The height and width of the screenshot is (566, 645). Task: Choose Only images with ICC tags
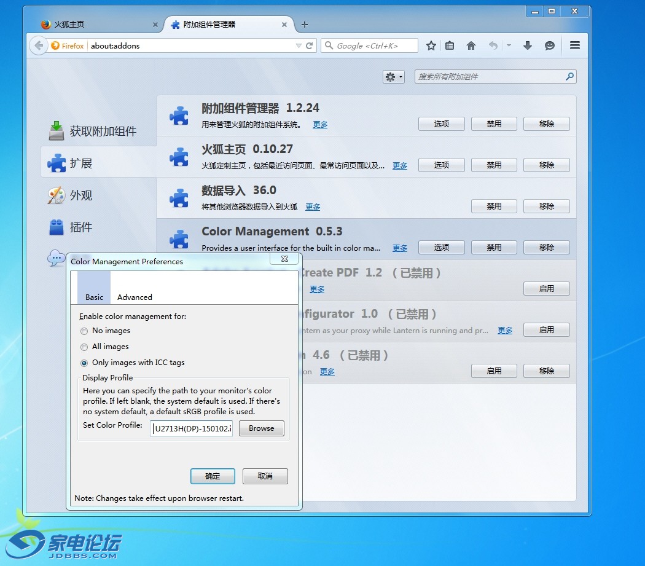(x=84, y=363)
